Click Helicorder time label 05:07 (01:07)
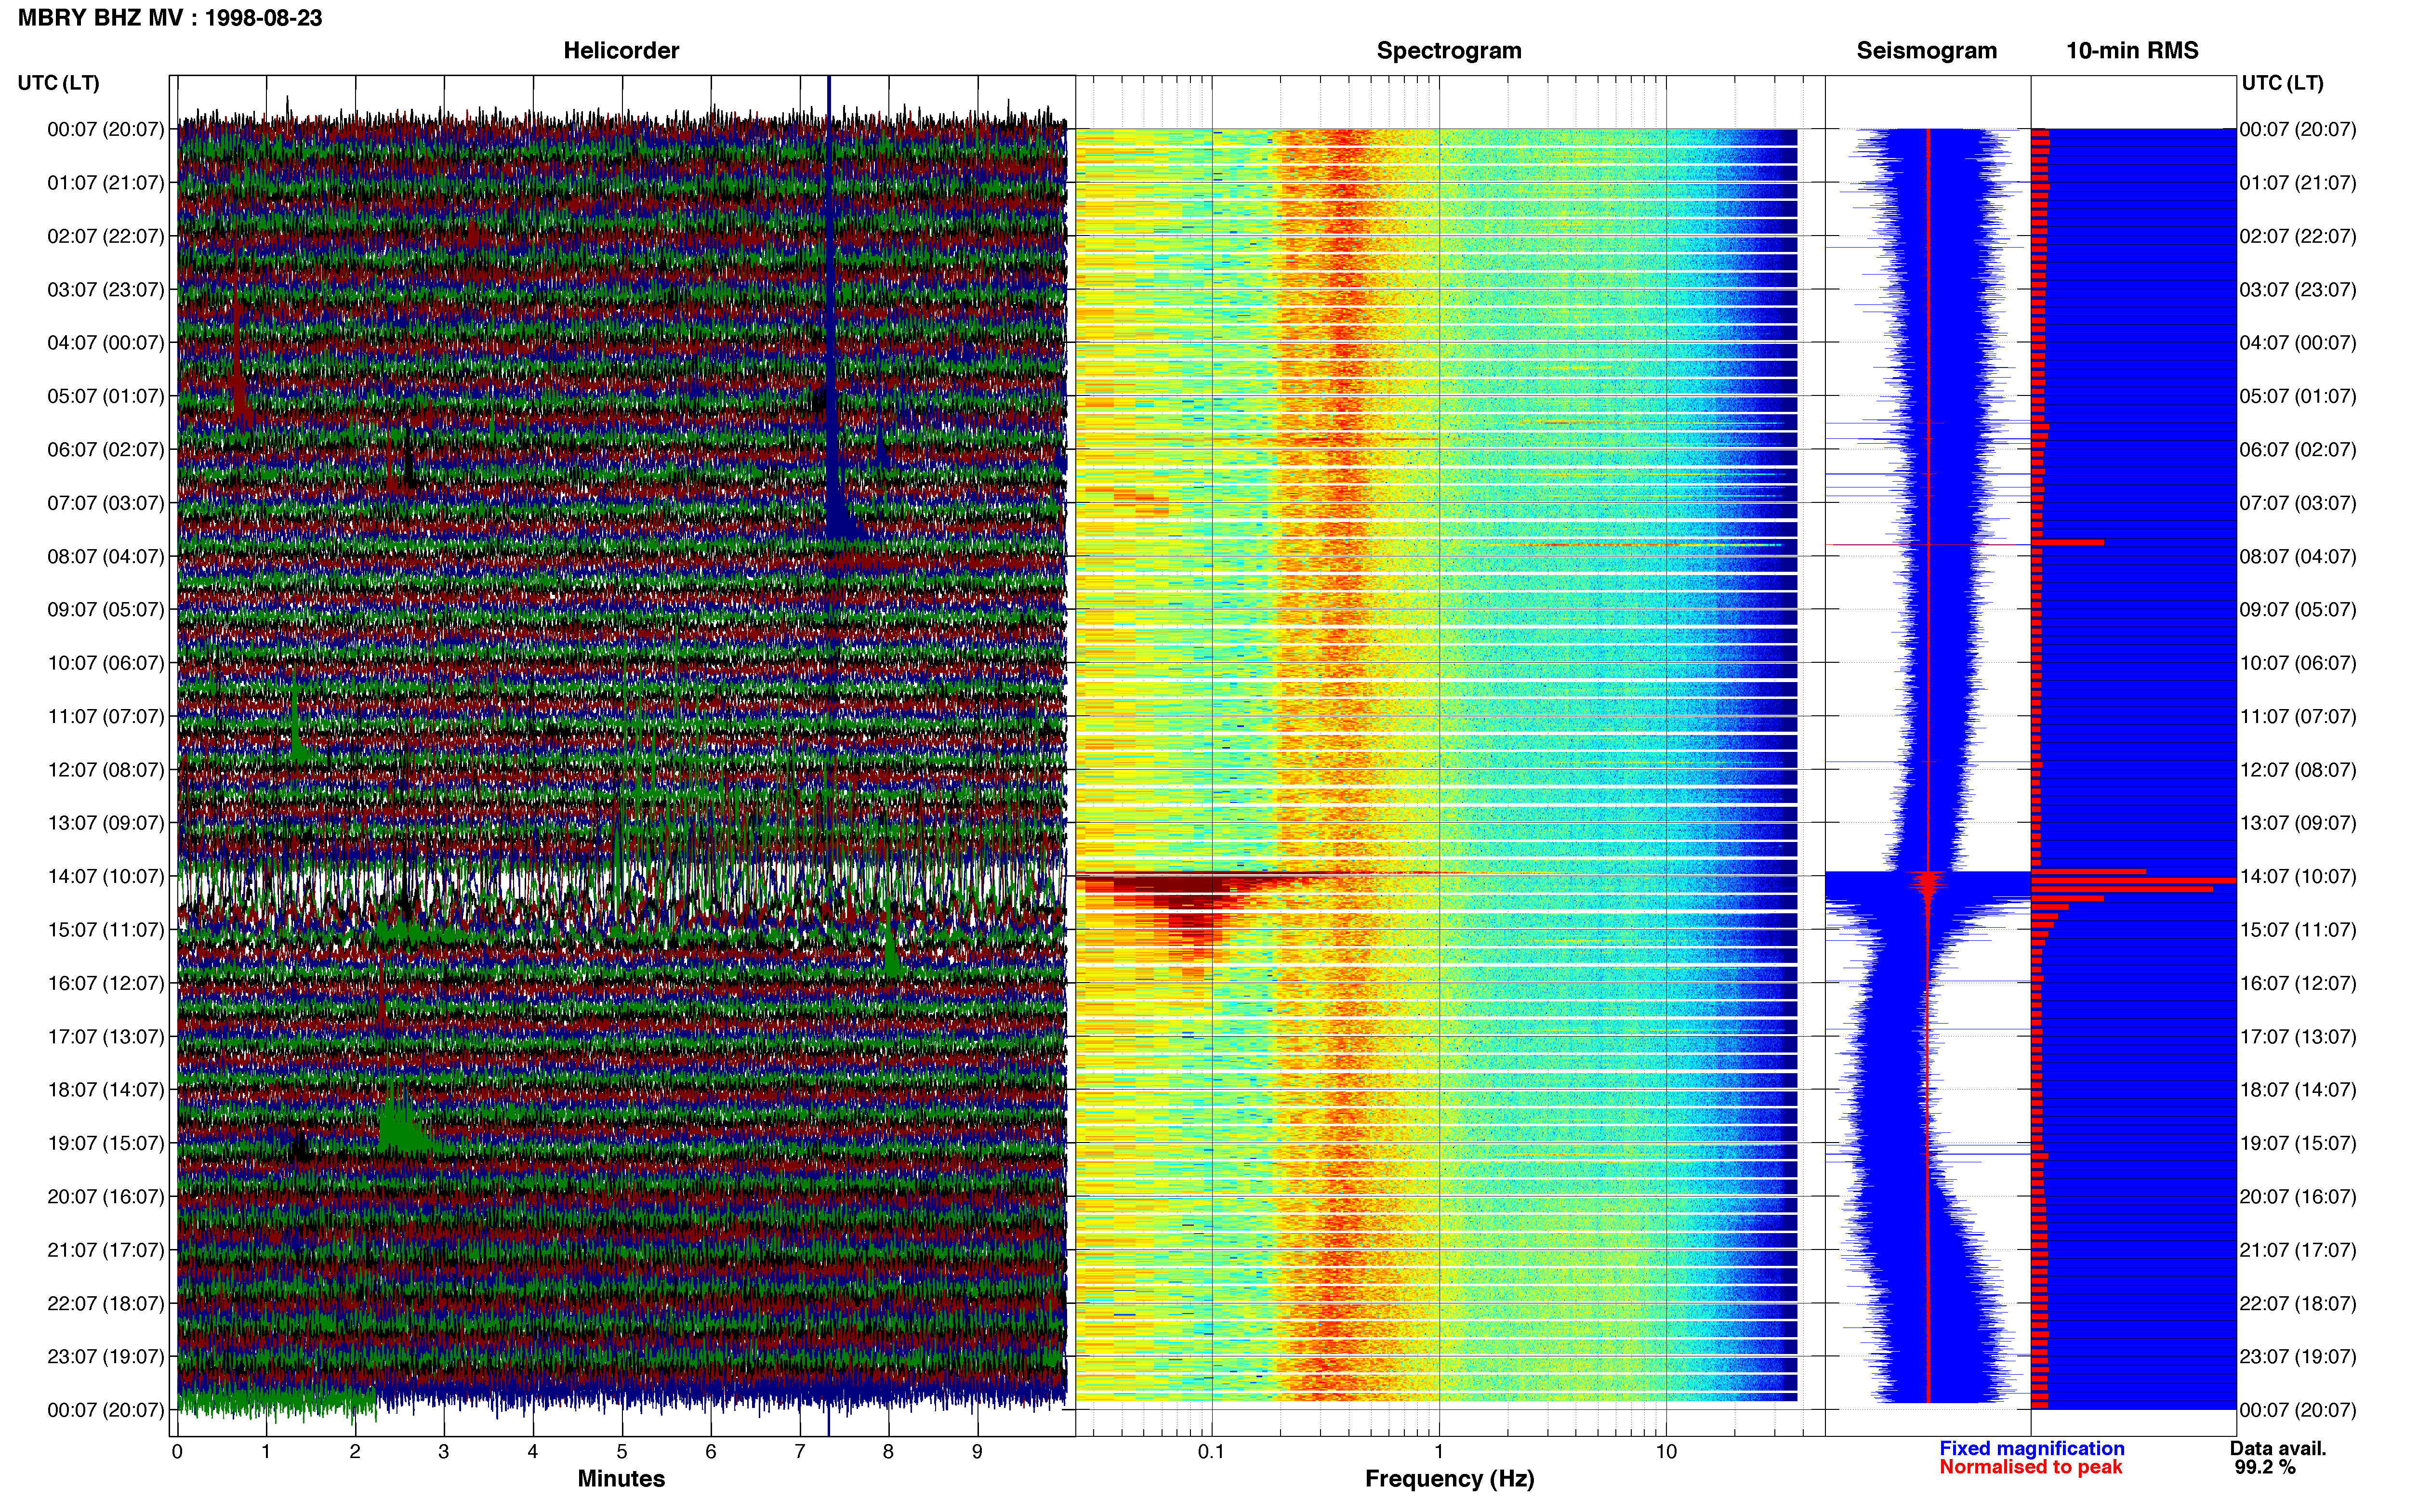The image size is (2418, 1512). point(106,396)
